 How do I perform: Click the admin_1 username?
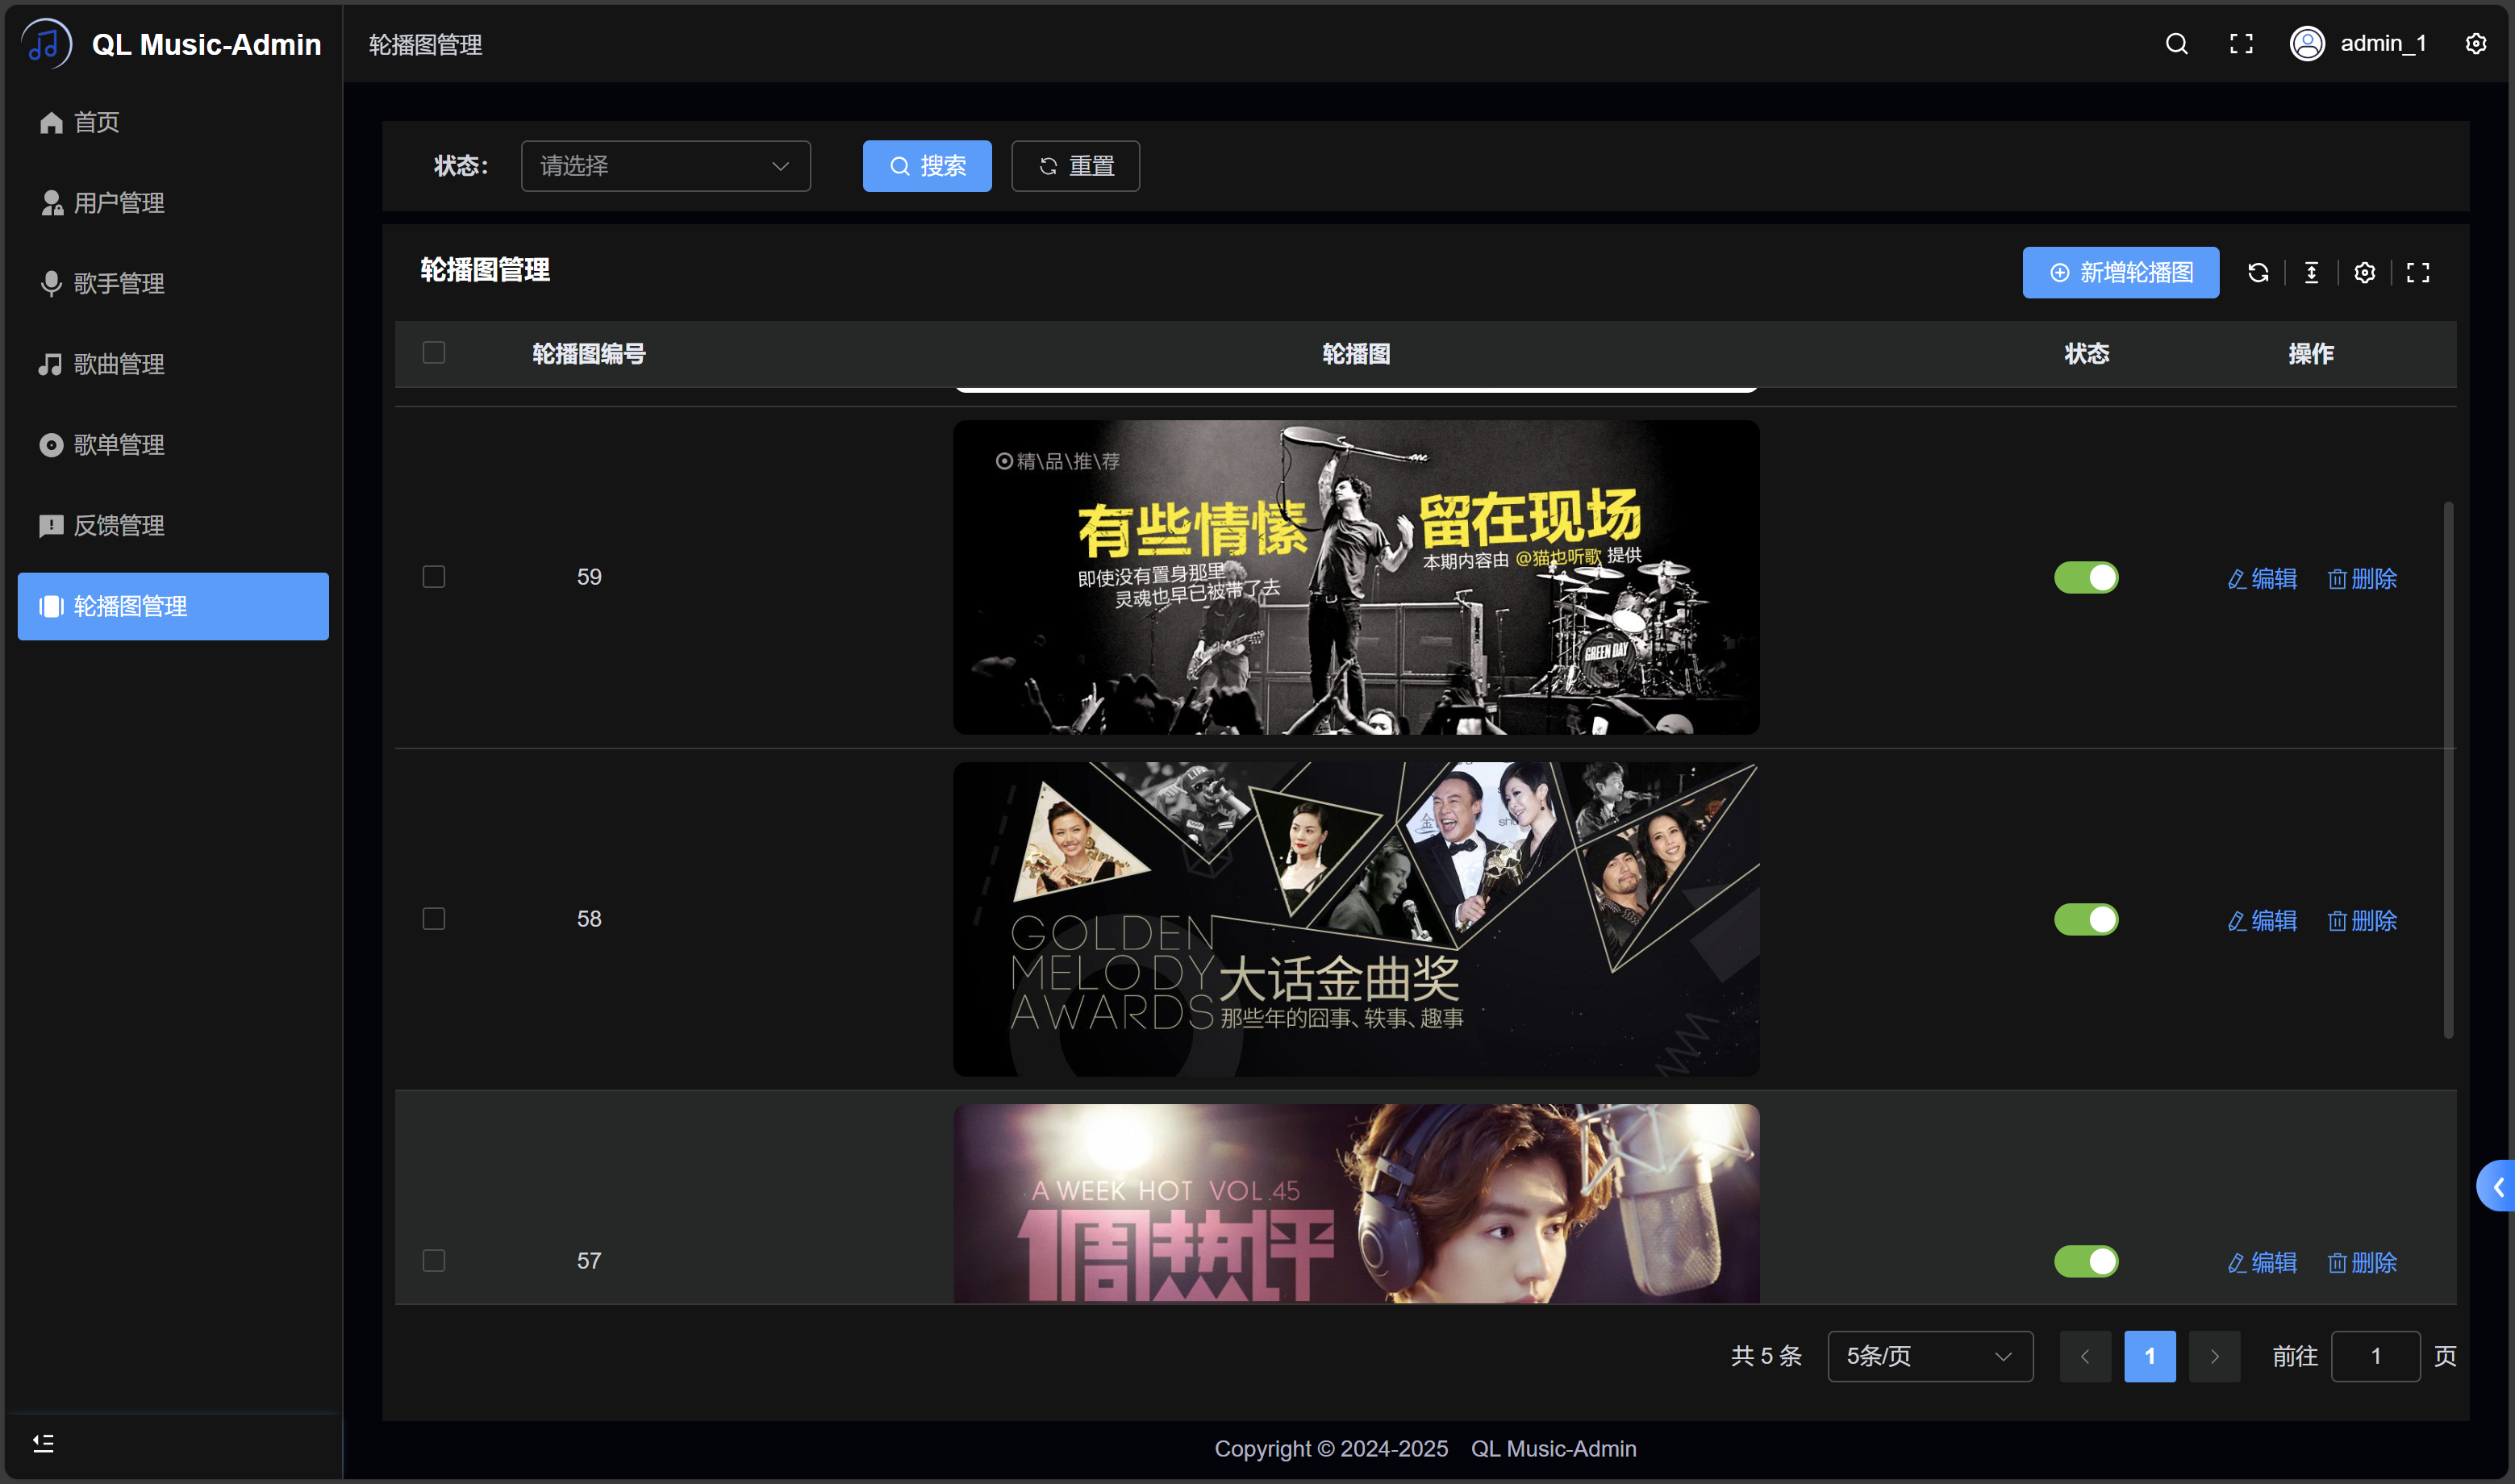(2383, 44)
